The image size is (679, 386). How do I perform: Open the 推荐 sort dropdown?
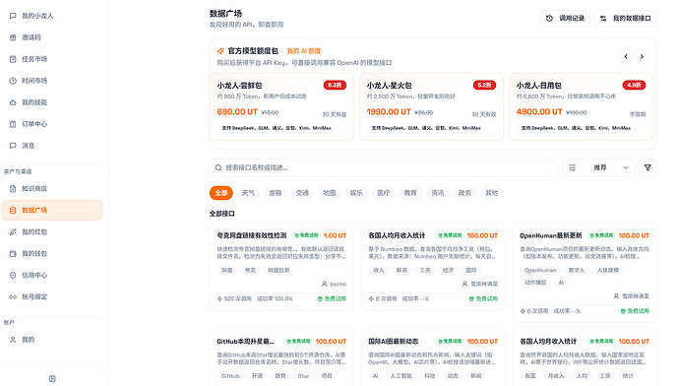pyautogui.click(x=599, y=167)
